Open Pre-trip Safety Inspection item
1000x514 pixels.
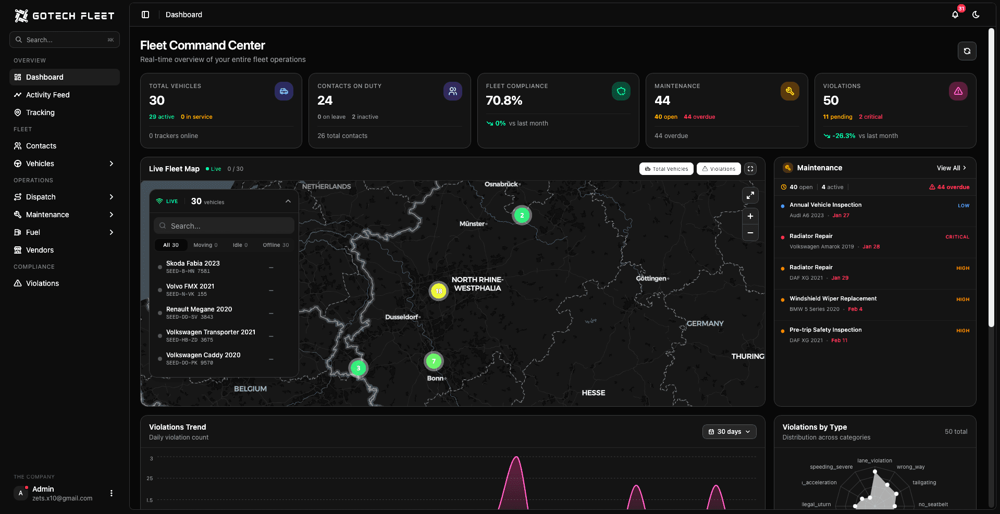[875, 335]
